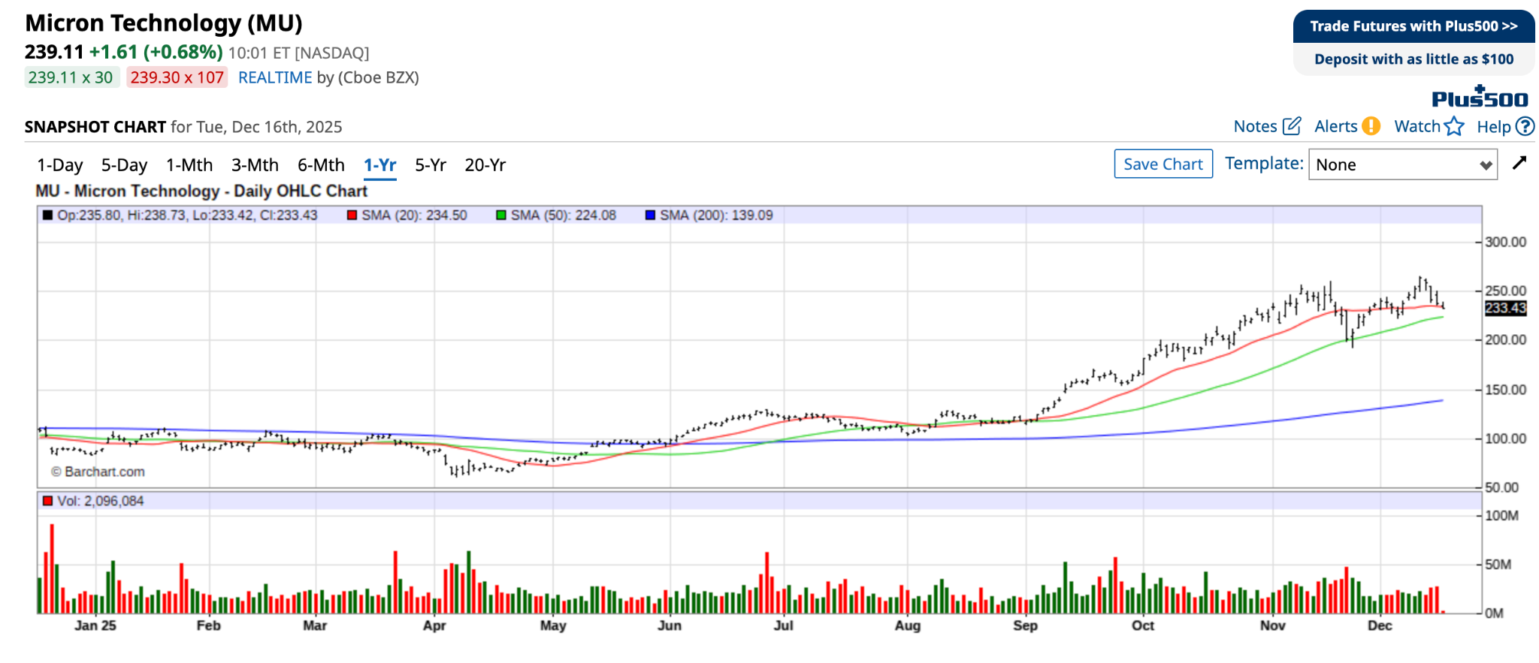The height and width of the screenshot is (663, 1539).
Task: Click the red Vol legend square
Action: [48, 501]
